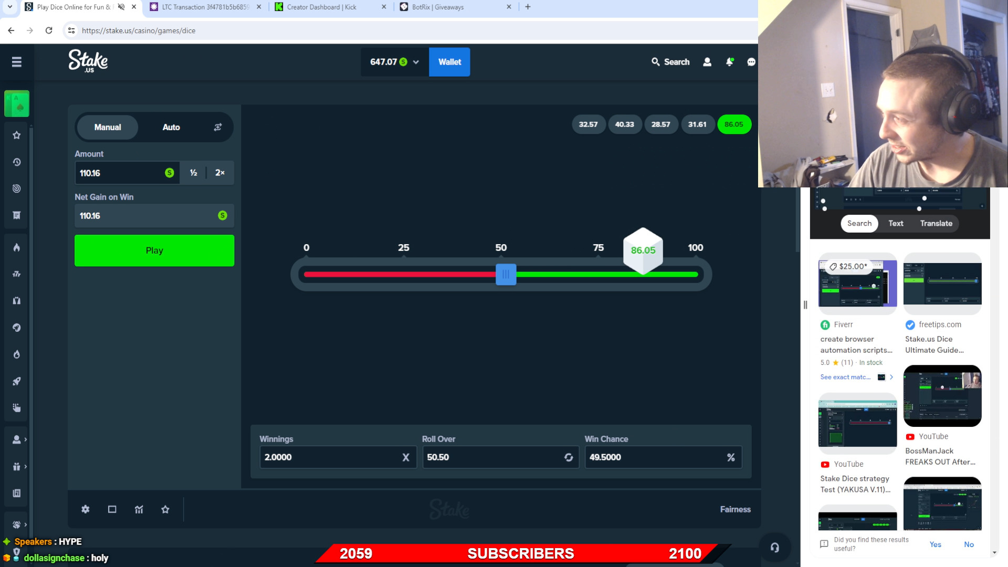Switch to Auto betting mode tab
The height and width of the screenshot is (567, 1008).
(x=171, y=127)
